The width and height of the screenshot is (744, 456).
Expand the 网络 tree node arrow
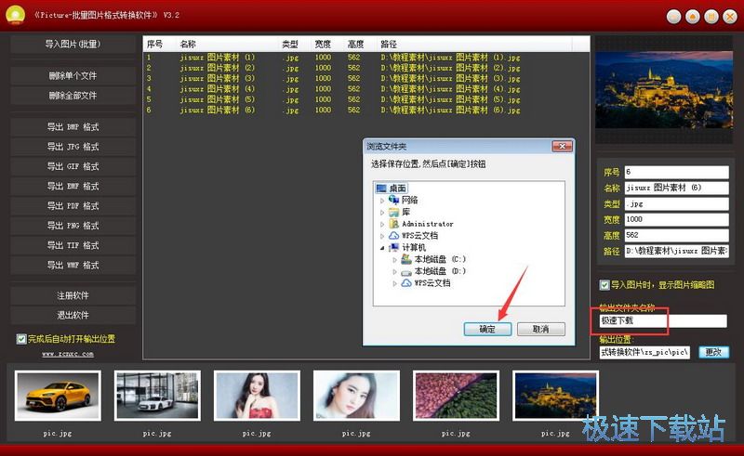382,200
